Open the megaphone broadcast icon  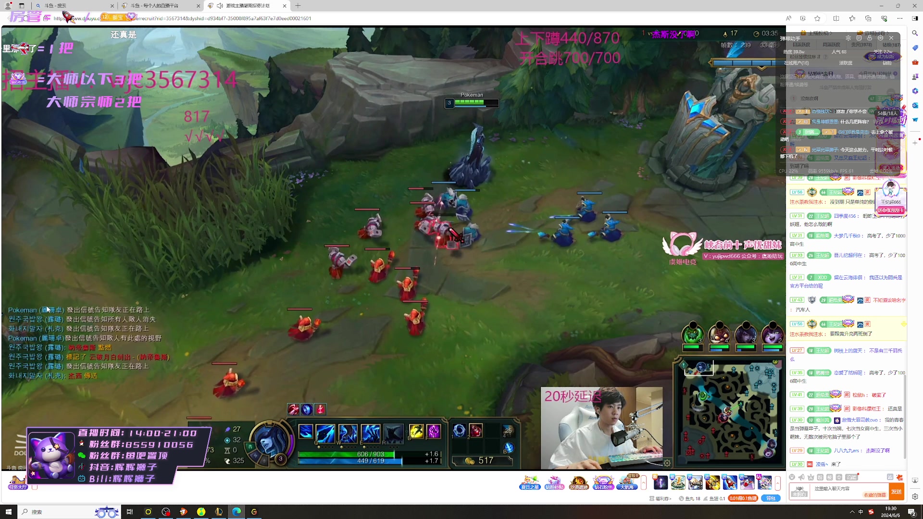pos(801,477)
